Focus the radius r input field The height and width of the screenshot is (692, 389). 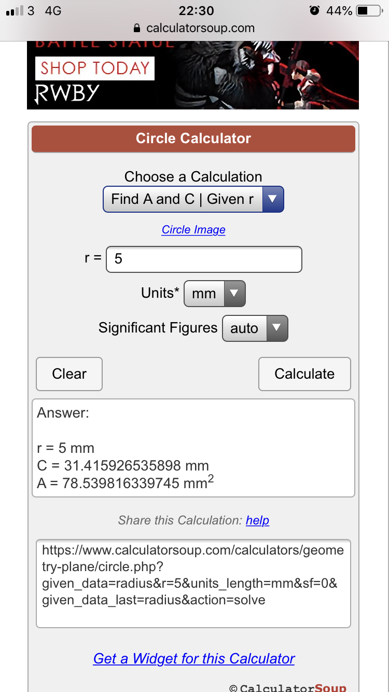point(204,259)
